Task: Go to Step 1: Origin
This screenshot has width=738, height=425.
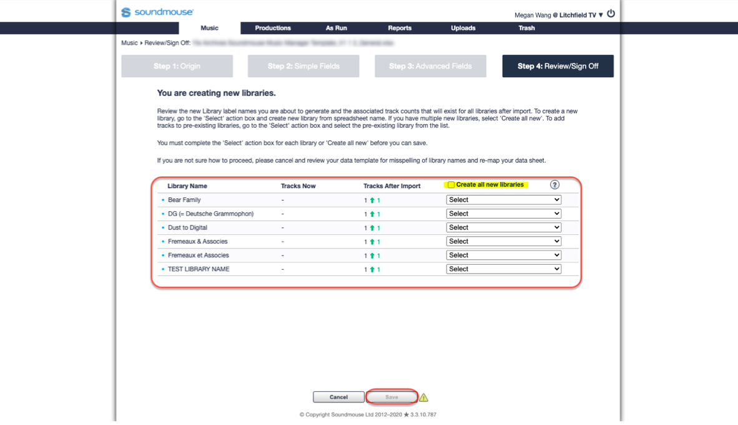Action: (x=177, y=66)
